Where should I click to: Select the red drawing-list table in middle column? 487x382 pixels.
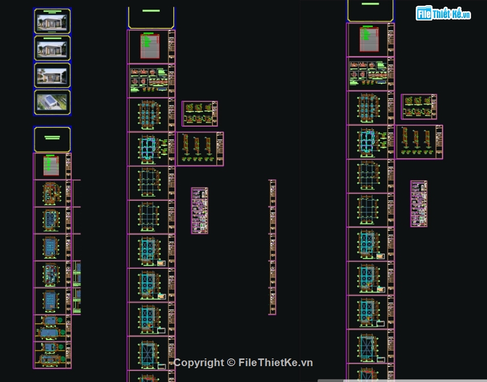tap(151, 47)
